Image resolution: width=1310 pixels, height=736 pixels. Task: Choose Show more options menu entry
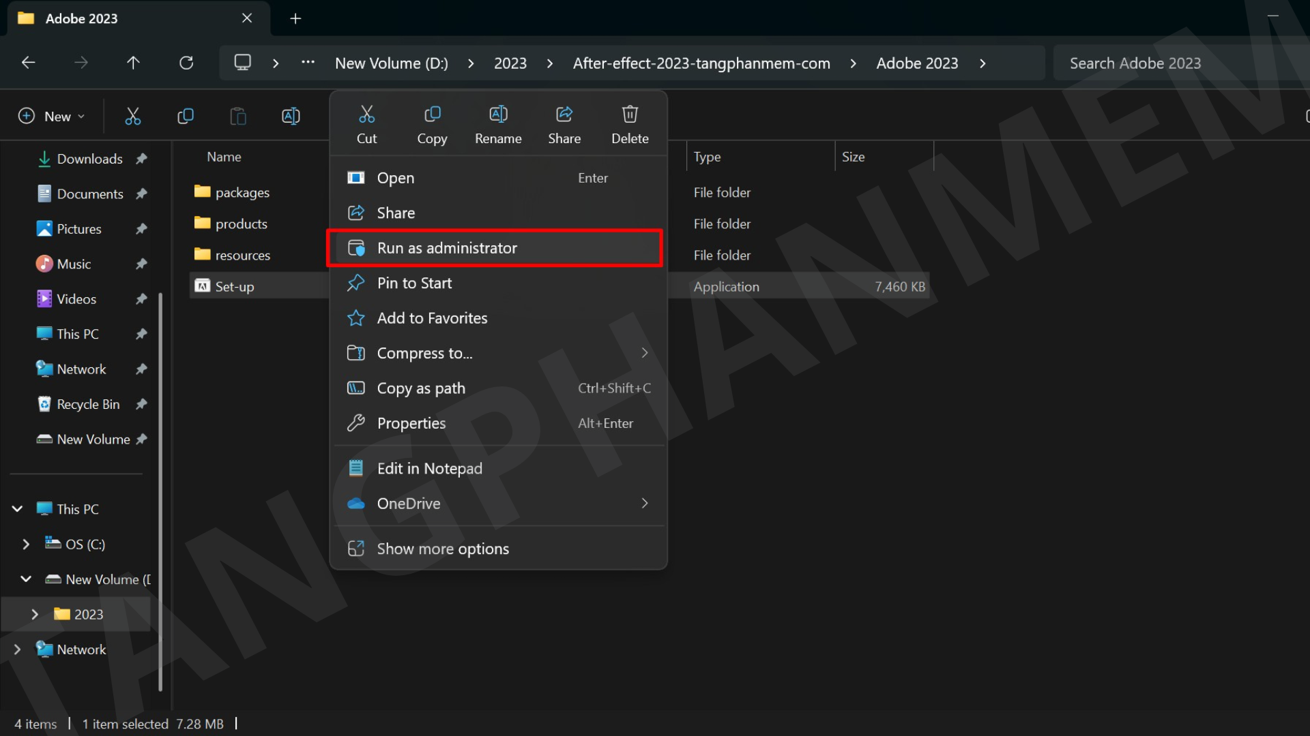[x=443, y=549]
